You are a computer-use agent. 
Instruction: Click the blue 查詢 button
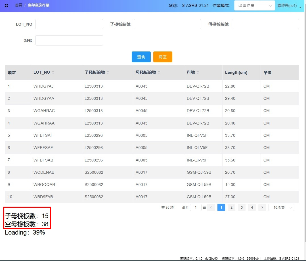[x=141, y=57]
